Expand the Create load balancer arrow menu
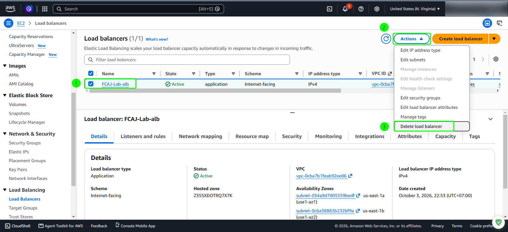Image resolution: width=508 pixels, height=232 pixels. 494,39
